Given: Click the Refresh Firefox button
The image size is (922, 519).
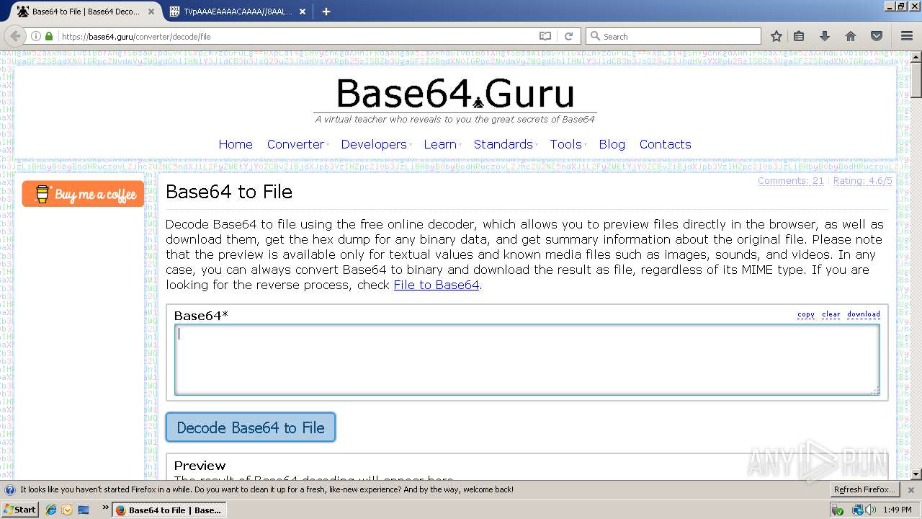Looking at the screenshot, I should click(x=864, y=489).
